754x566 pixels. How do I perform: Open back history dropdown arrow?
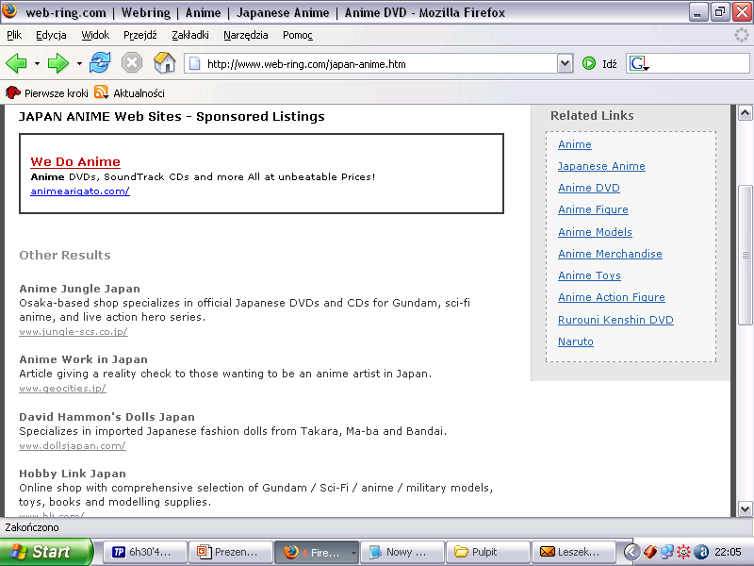[x=37, y=63]
